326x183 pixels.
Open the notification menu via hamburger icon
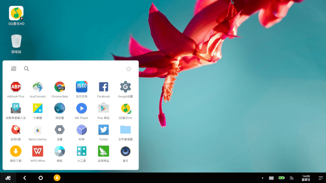[321, 178]
